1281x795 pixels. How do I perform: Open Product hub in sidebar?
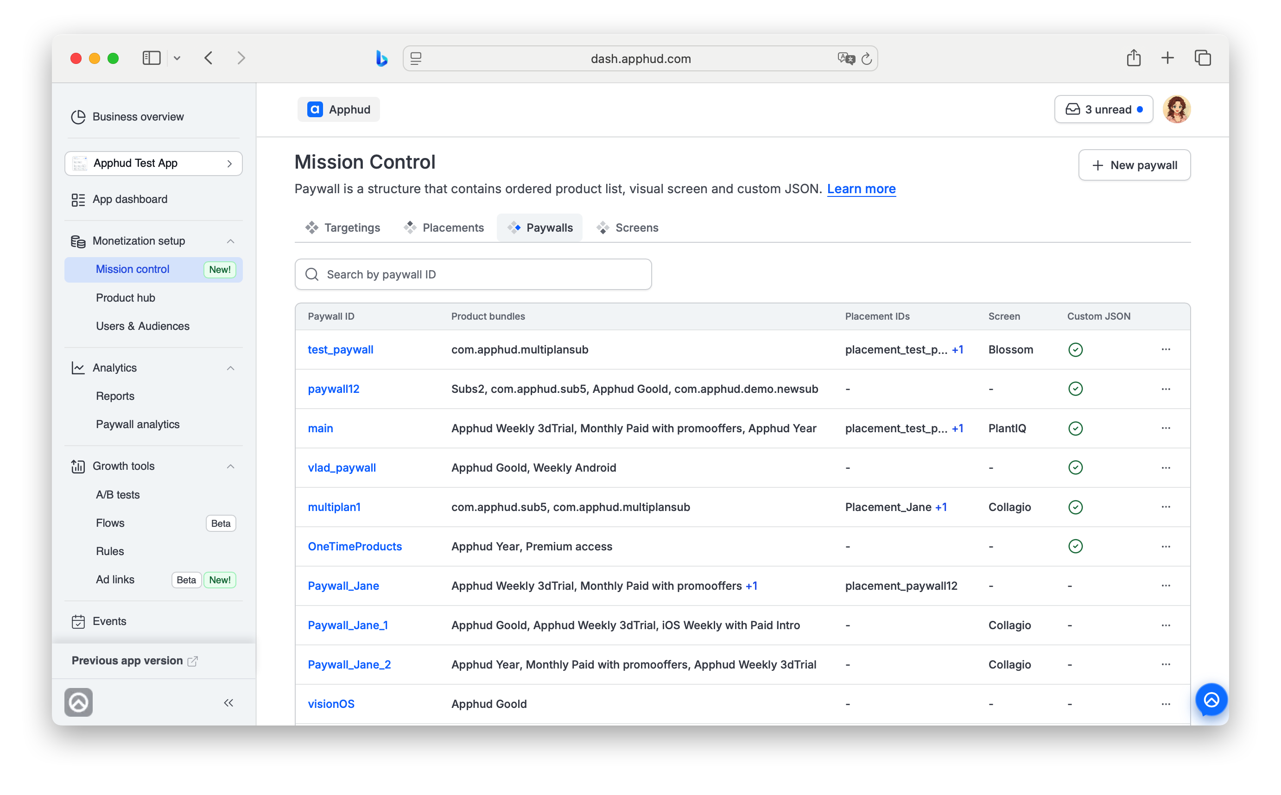pyautogui.click(x=125, y=298)
